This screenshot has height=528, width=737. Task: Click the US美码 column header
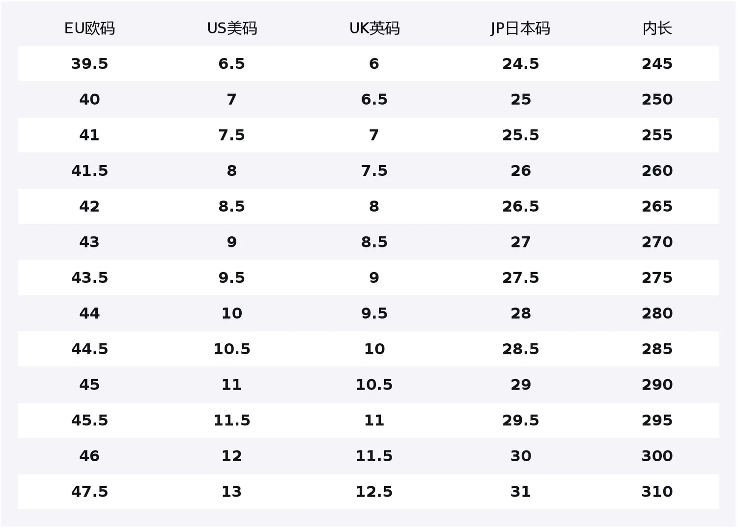232,28
